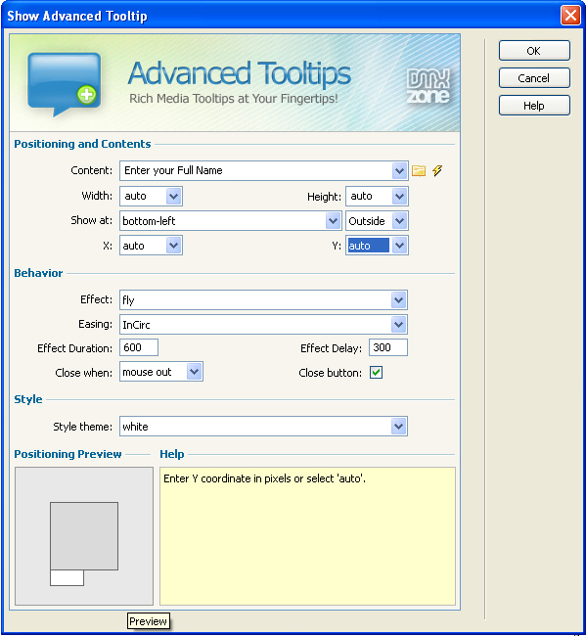Click the Effect Duration input field
This screenshot has height=636, width=586.
point(139,347)
